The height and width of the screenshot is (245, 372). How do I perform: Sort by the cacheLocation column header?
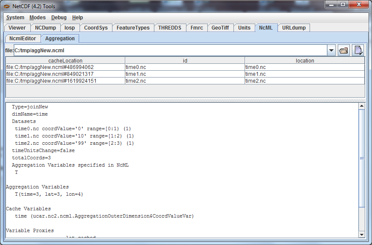tap(65, 61)
